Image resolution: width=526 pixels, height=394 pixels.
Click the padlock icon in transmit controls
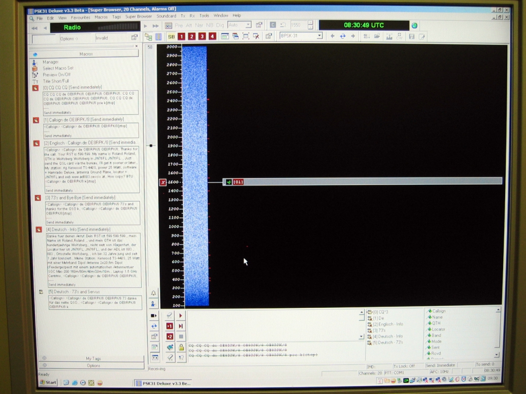click(x=181, y=347)
